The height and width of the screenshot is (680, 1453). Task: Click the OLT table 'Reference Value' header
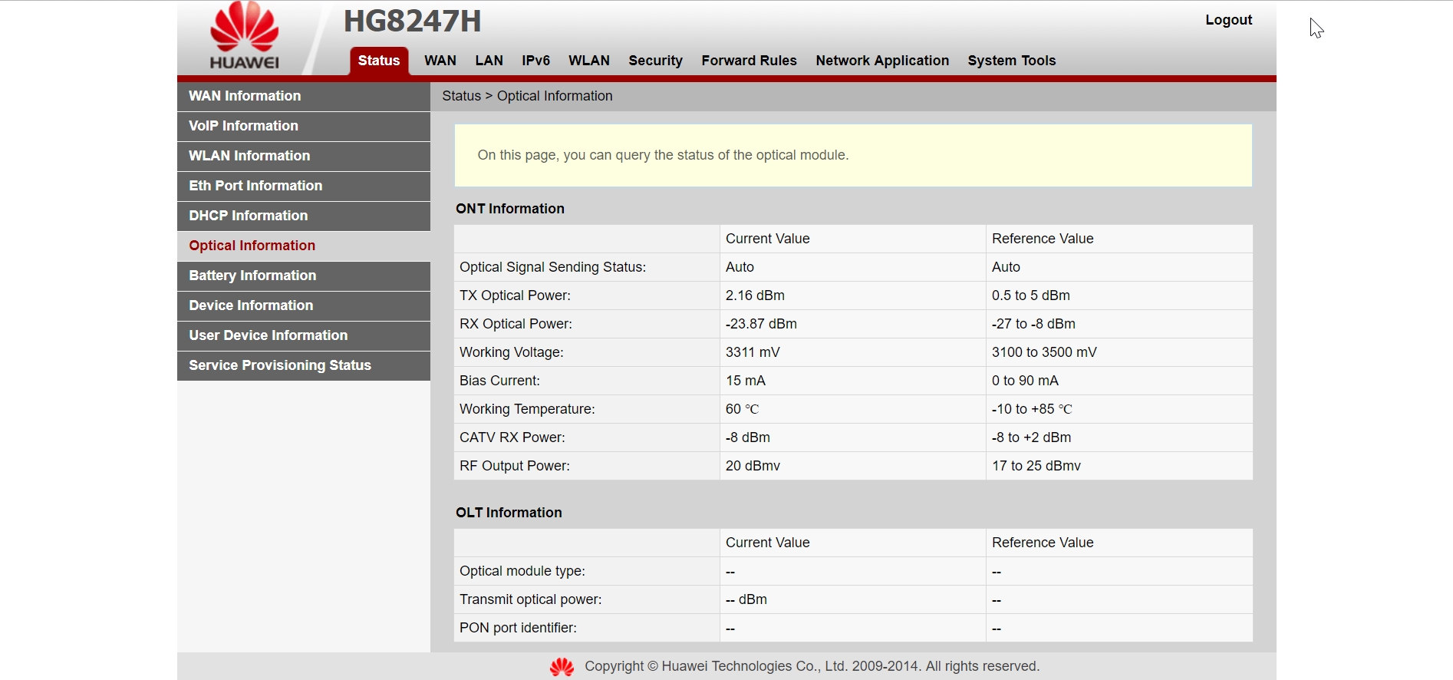(1043, 543)
